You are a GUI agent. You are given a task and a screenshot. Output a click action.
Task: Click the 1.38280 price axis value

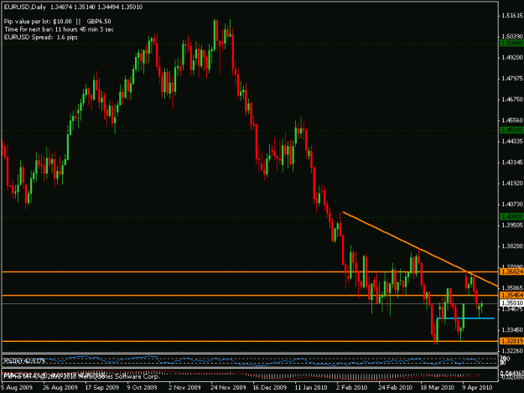pos(512,246)
